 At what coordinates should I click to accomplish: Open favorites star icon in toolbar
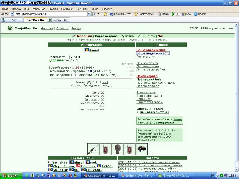pyautogui.click(x=105, y=14)
